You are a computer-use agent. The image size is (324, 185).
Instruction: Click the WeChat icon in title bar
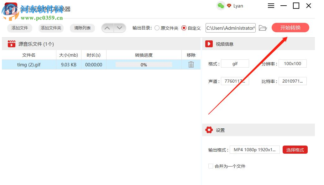(221, 6)
